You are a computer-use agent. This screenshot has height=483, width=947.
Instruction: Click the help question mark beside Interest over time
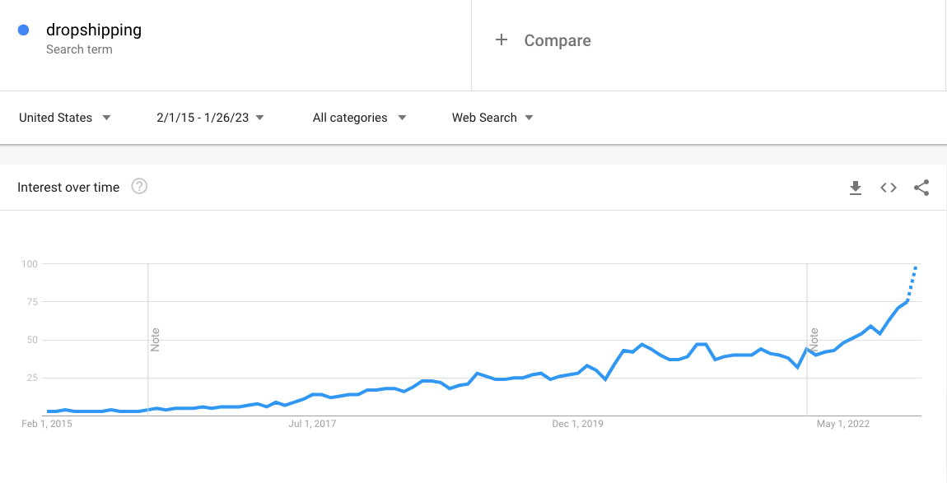pos(139,187)
